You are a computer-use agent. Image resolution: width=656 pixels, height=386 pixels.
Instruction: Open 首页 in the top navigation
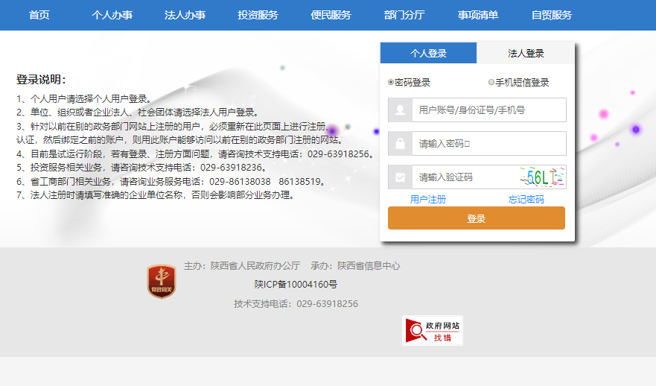tap(39, 15)
